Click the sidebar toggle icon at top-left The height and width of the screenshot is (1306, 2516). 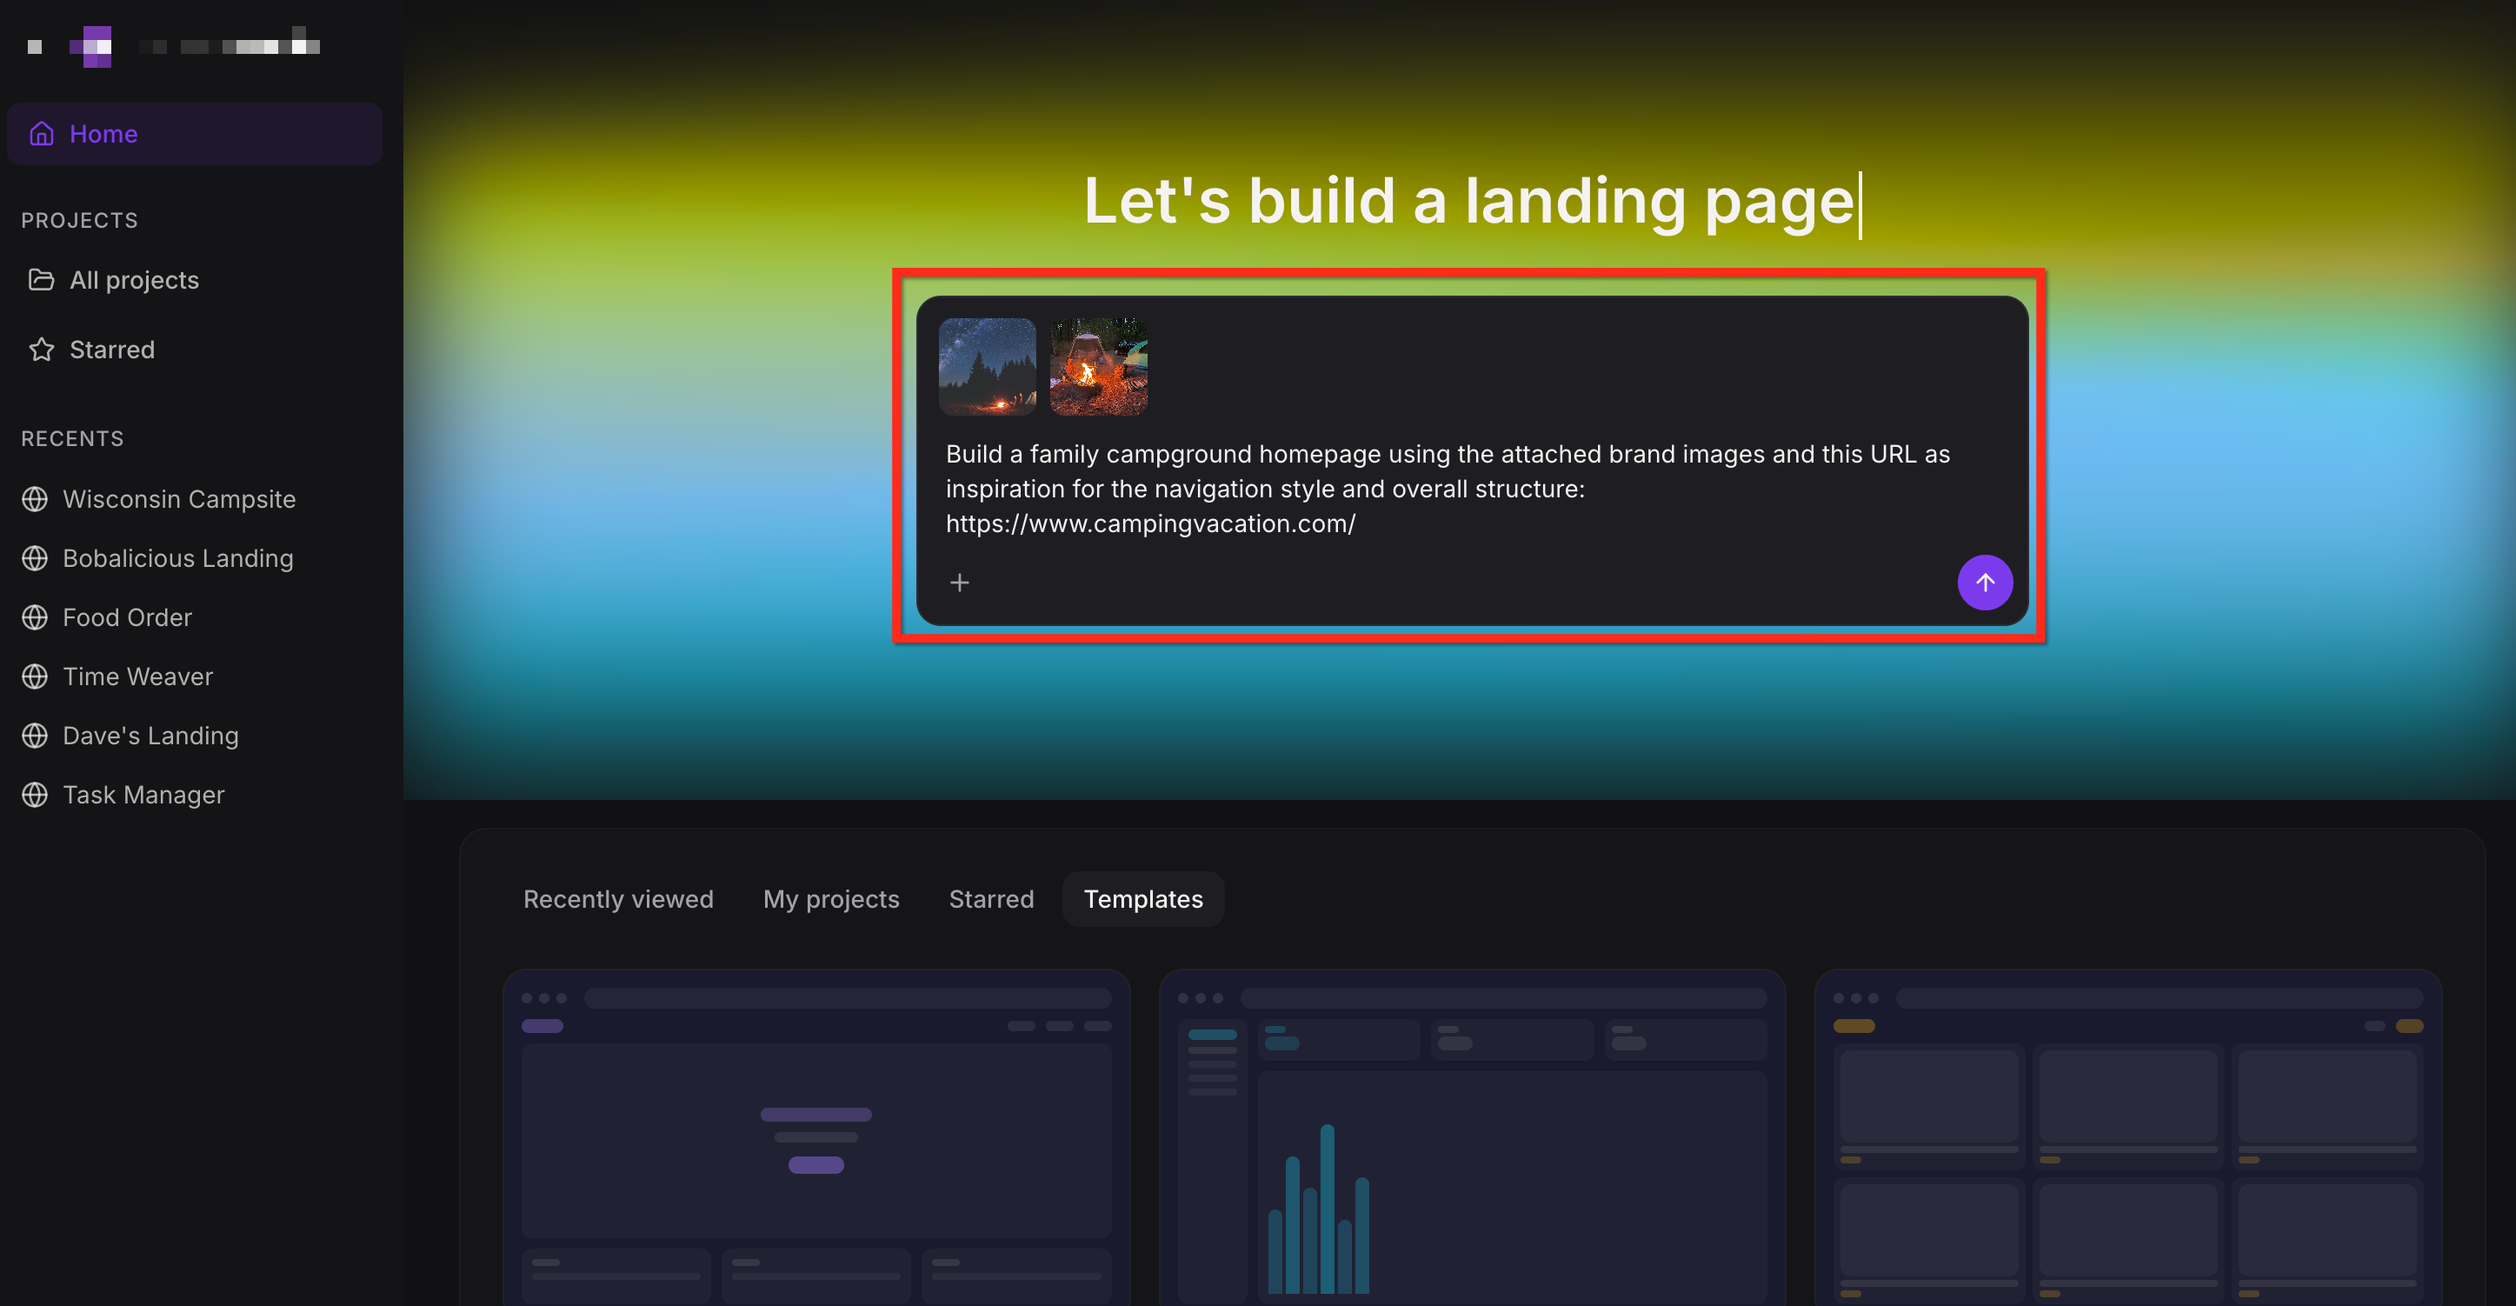pos(35,46)
